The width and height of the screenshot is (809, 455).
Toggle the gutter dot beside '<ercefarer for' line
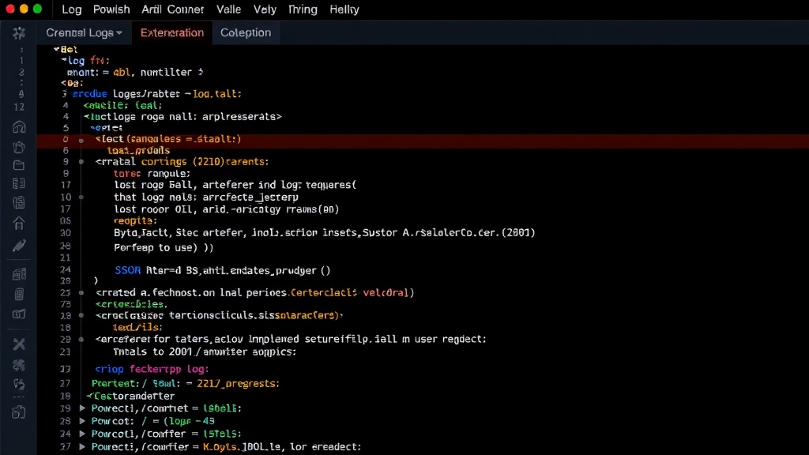(x=81, y=340)
